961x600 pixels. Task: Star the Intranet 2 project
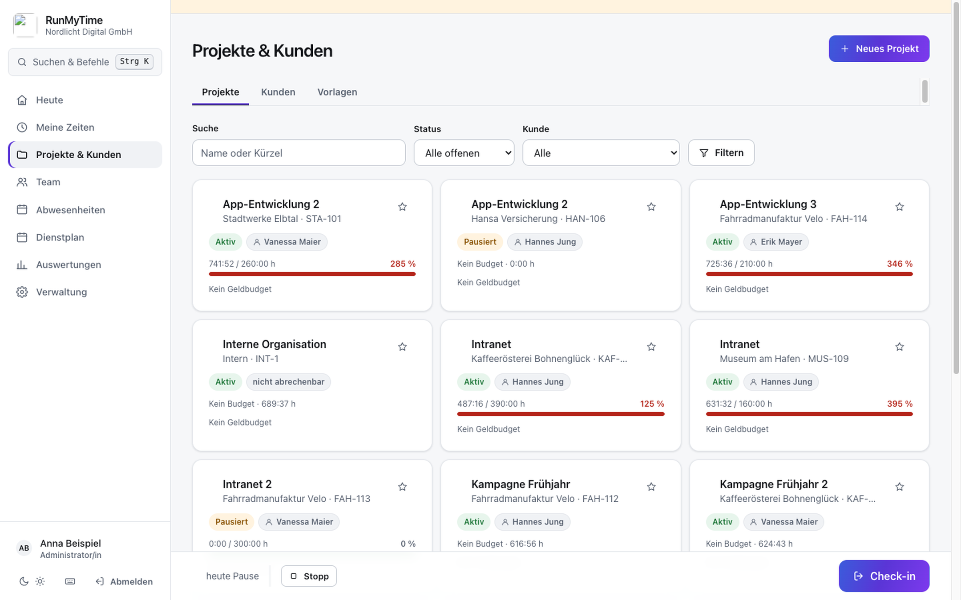[402, 487]
